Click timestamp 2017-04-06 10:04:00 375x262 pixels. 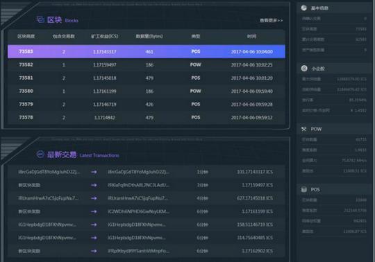[251, 52]
